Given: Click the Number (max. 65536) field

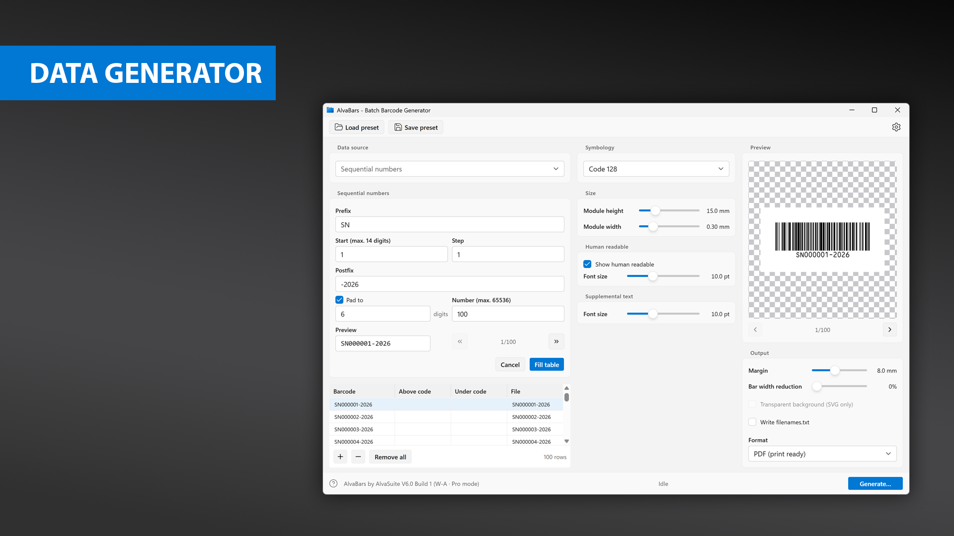Looking at the screenshot, I should tap(508, 314).
